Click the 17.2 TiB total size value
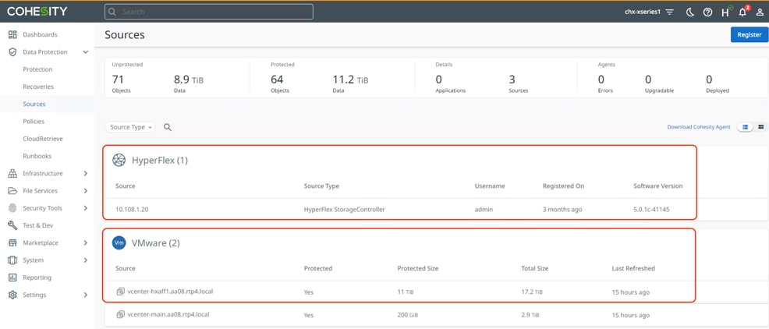Viewport: 769px width, 329px height. click(532, 292)
